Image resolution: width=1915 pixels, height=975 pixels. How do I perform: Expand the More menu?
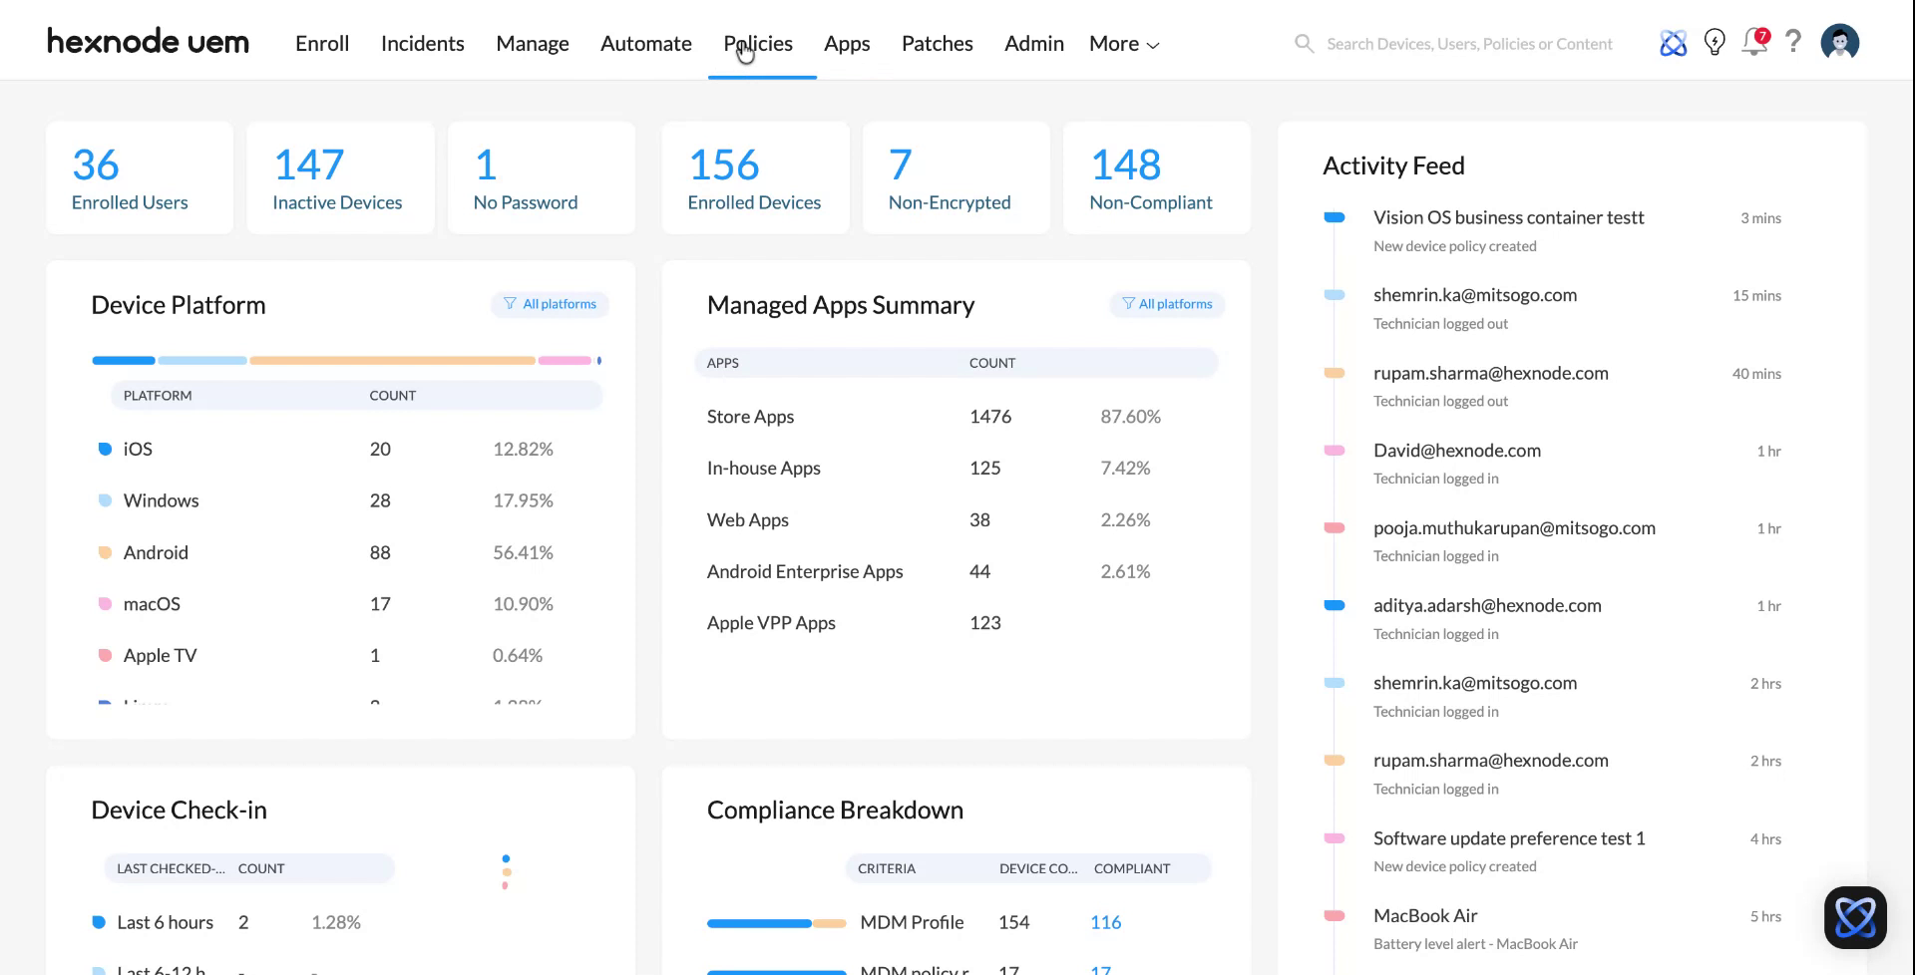[x=1122, y=43]
